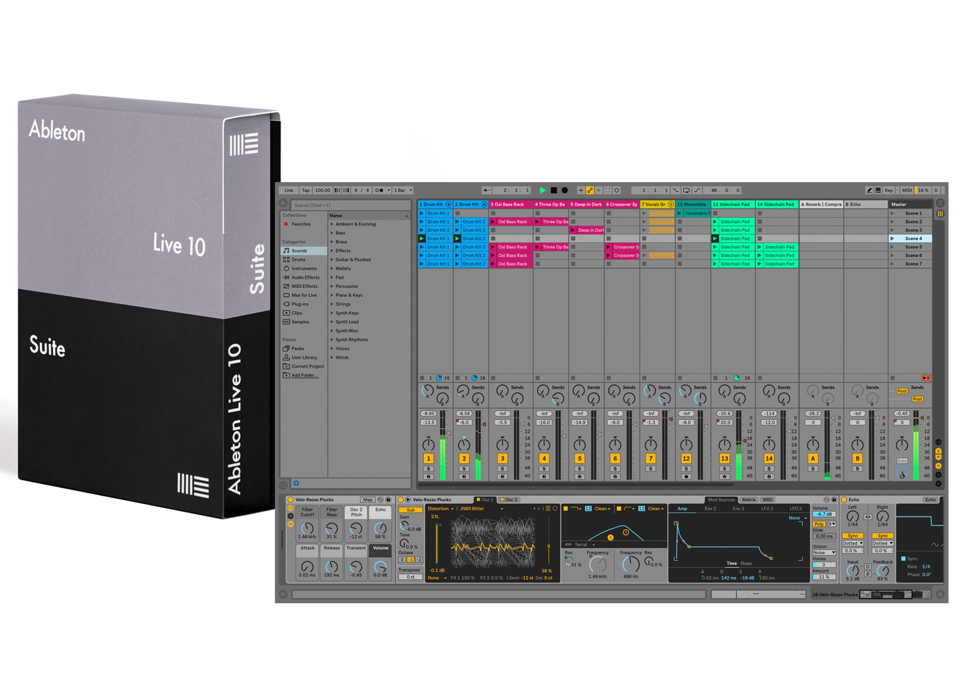Toggle Velo-Rezzo Plucks rack device on/off
The height and width of the screenshot is (699, 961).
point(291,499)
